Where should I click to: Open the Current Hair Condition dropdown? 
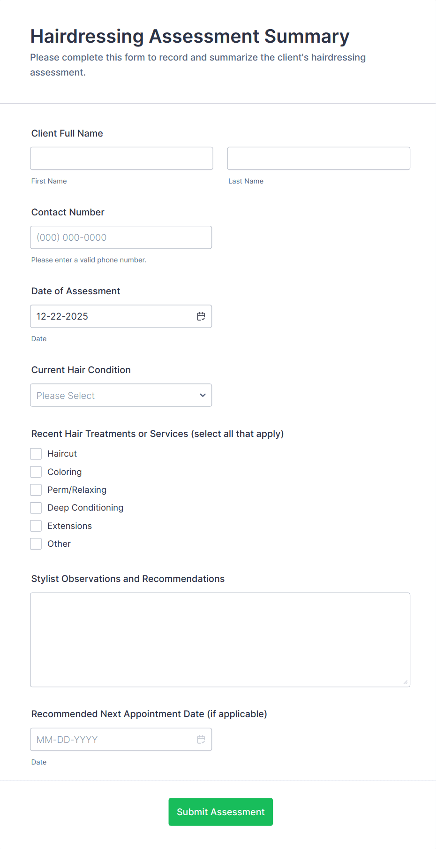(x=121, y=395)
